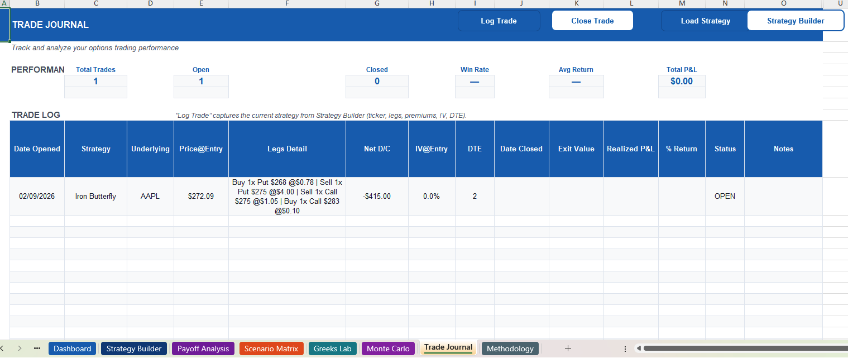Image resolution: width=848 pixels, height=358 pixels.
Task: Open Strategy Builder from the top toolbar
Action: (796, 21)
